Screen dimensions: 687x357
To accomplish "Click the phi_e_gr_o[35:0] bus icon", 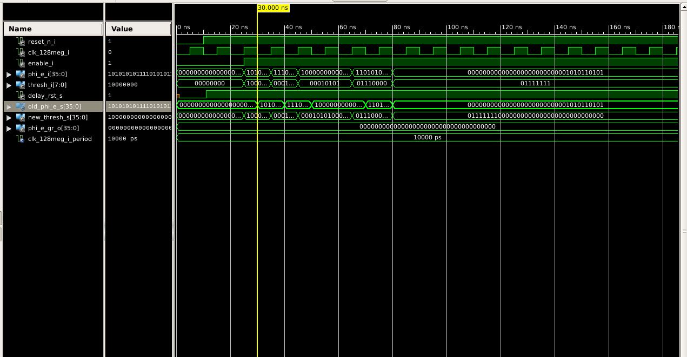I will coord(21,128).
